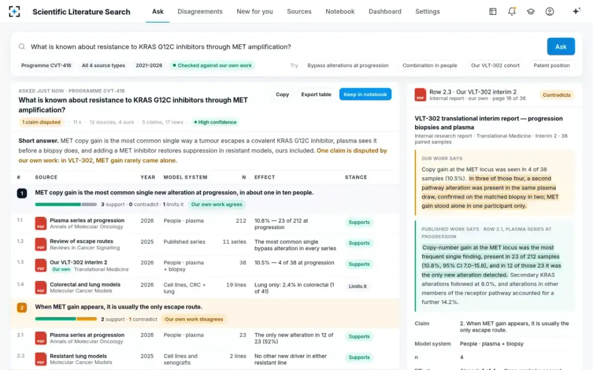The image size is (593, 370).
Task: Click the claim 1 support progress bar
Action: pos(66,204)
